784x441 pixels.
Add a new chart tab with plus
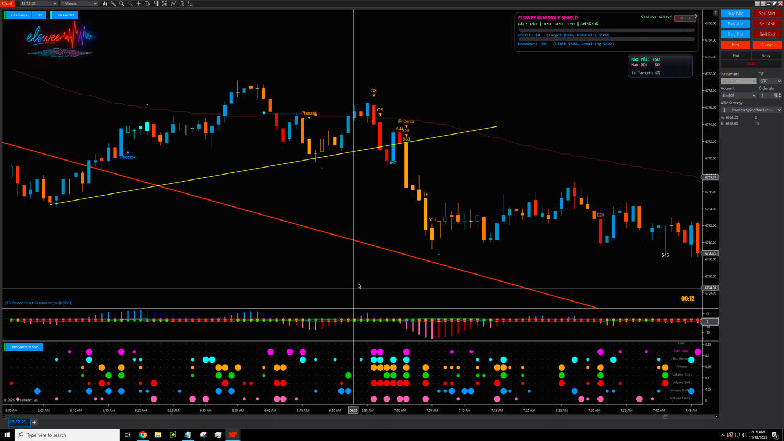pos(34,422)
